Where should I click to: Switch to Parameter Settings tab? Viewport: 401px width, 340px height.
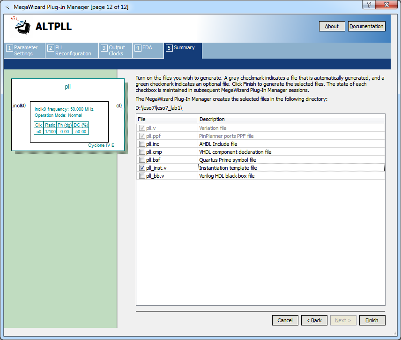[24, 51]
